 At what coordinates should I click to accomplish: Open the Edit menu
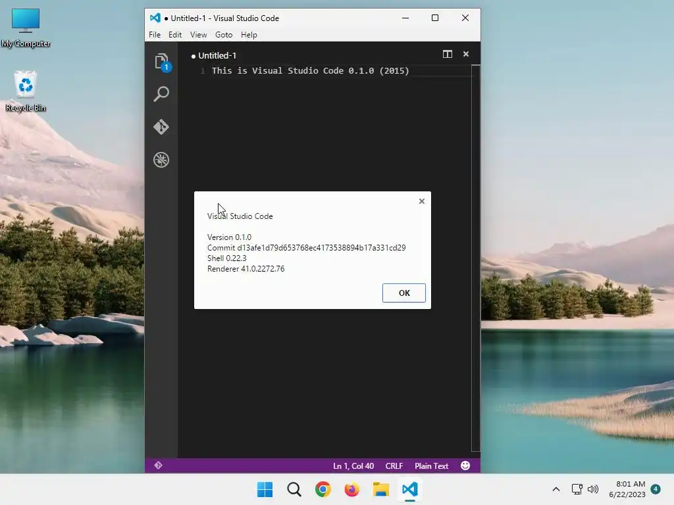175,35
